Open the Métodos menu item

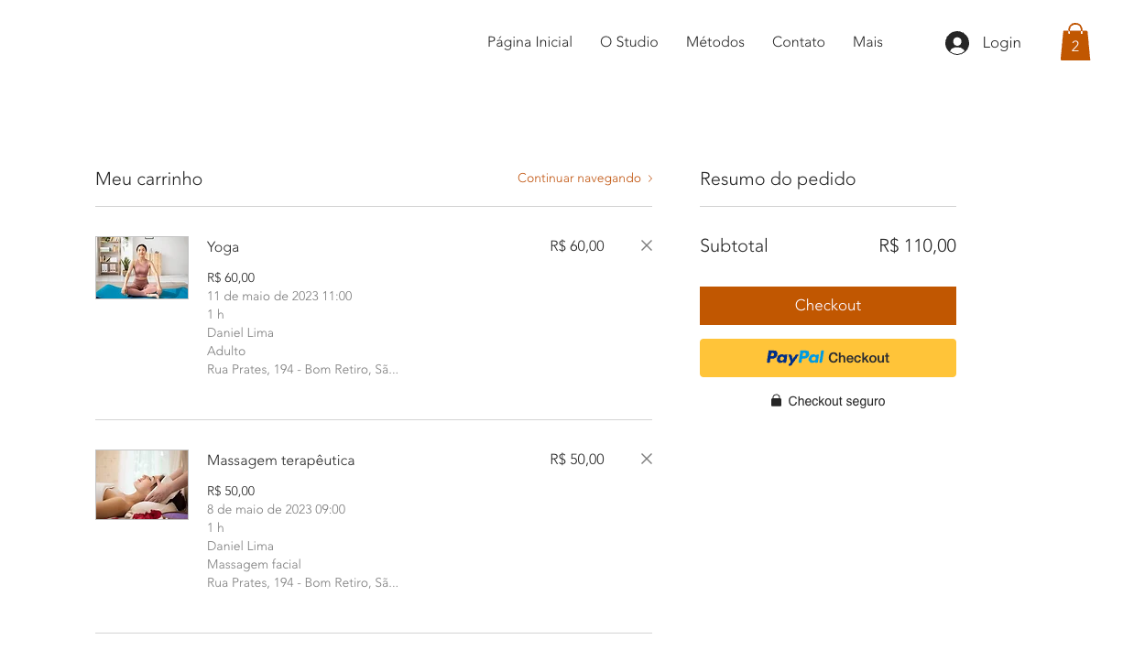[x=715, y=42]
